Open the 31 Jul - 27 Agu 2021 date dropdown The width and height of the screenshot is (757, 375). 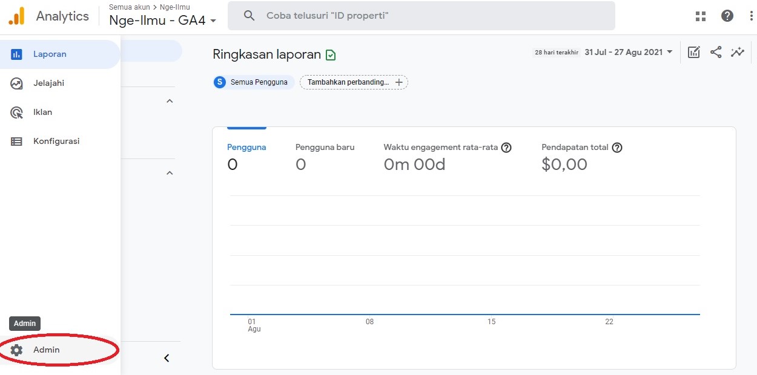point(629,53)
